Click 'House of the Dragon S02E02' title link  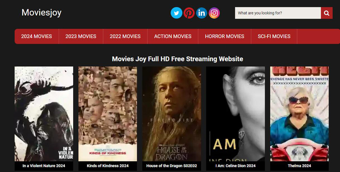pos(171,166)
